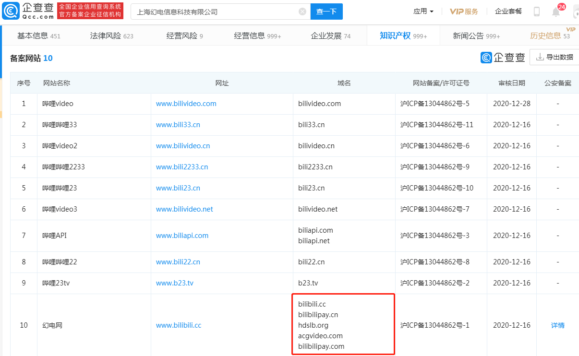The width and height of the screenshot is (579, 356).
Task: Expand the 应用 dropdown menu
Action: point(423,12)
